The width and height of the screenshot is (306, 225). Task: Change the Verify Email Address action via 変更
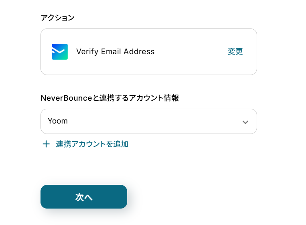click(x=235, y=52)
